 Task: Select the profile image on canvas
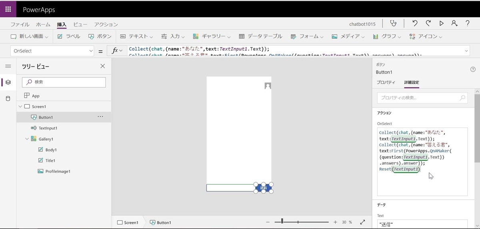(x=268, y=86)
